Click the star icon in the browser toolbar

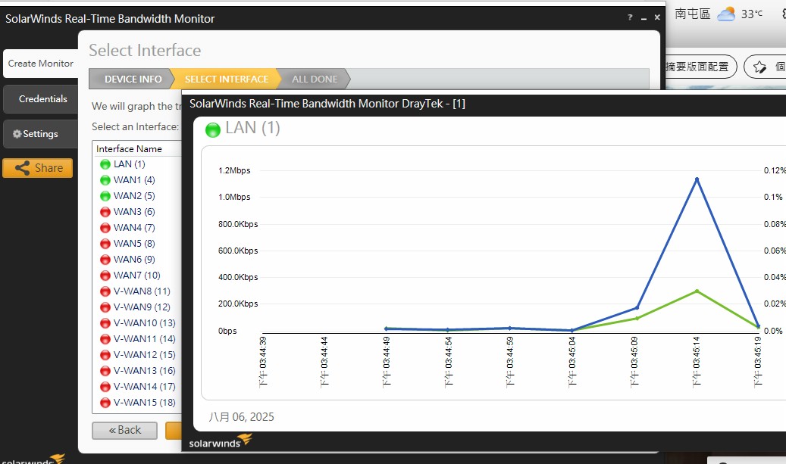coord(759,67)
